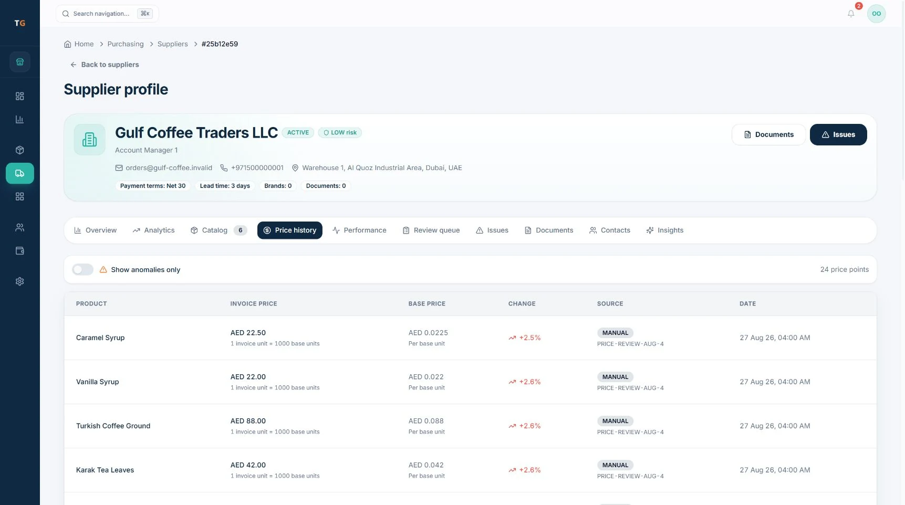Open the package box icon in sidebar
Viewport: 905px width, 505px height.
tap(20, 150)
